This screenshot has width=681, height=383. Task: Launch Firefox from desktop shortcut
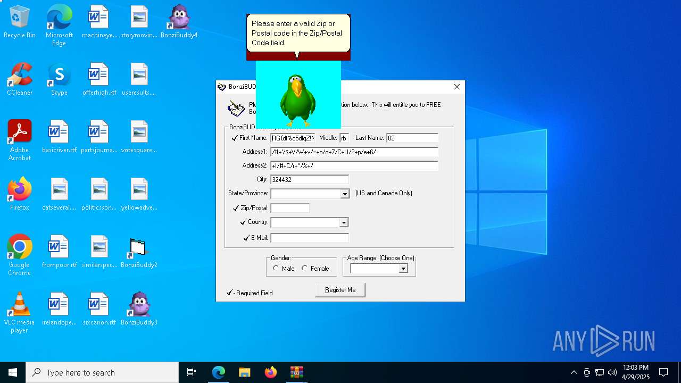pyautogui.click(x=20, y=194)
